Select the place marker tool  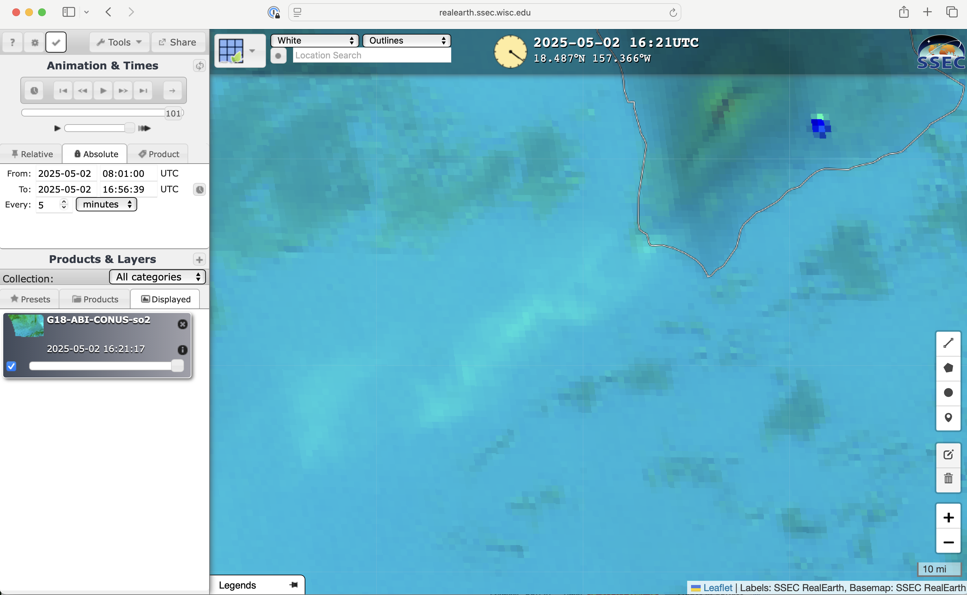click(948, 418)
